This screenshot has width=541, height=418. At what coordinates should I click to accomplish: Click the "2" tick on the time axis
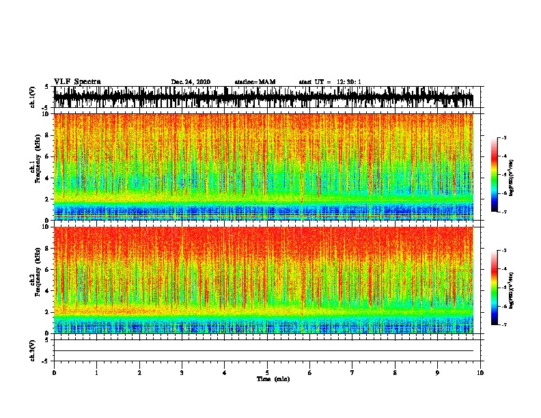[139, 373]
